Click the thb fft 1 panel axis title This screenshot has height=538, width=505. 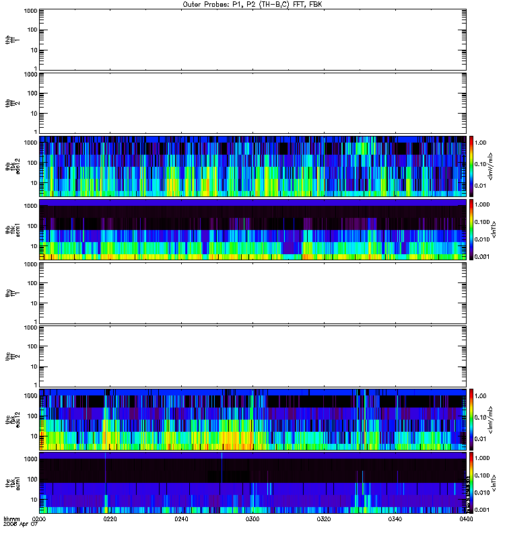tap(12, 40)
